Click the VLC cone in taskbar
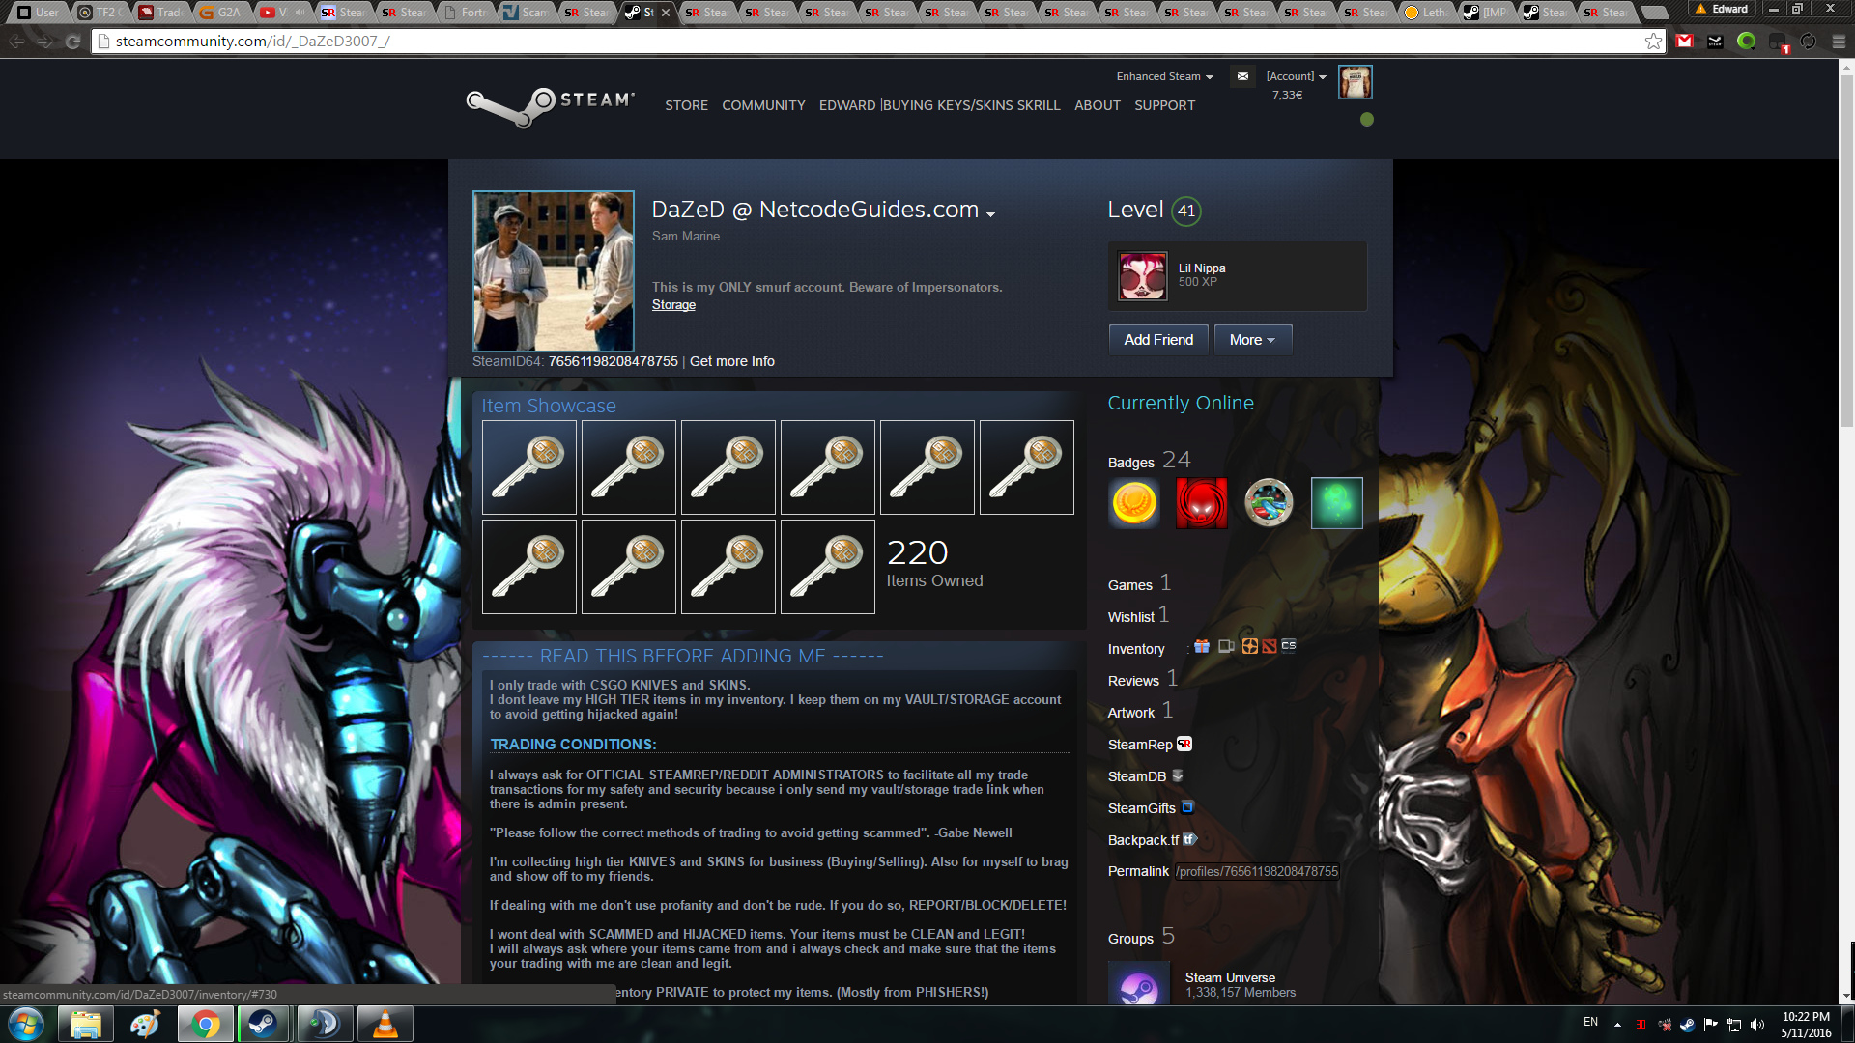1855x1043 pixels. [385, 1024]
